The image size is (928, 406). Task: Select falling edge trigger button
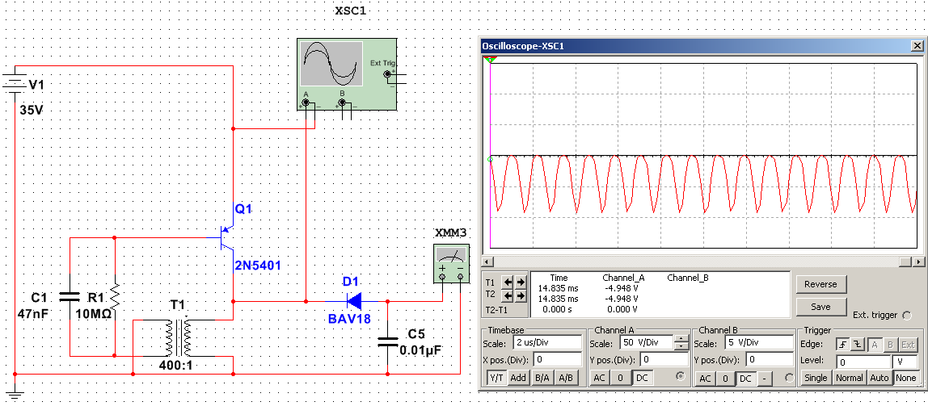coord(856,344)
